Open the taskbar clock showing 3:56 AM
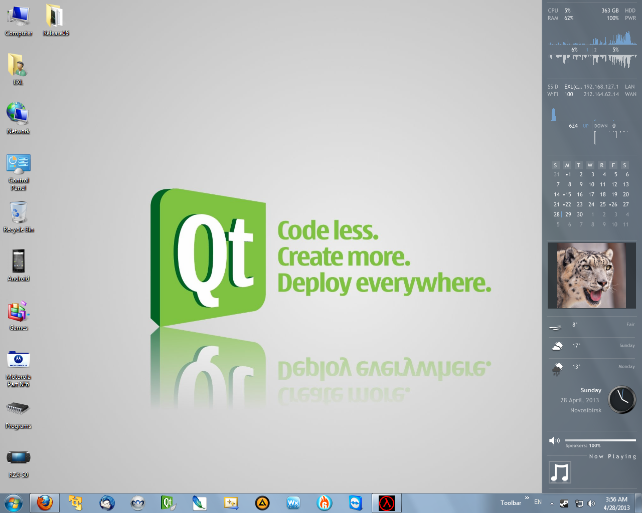The width and height of the screenshot is (642, 513). pyautogui.click(x=616, y=503)
